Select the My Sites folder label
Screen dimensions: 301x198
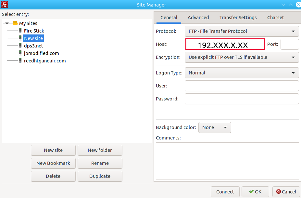pyautogui.click(x=28, y=23)
